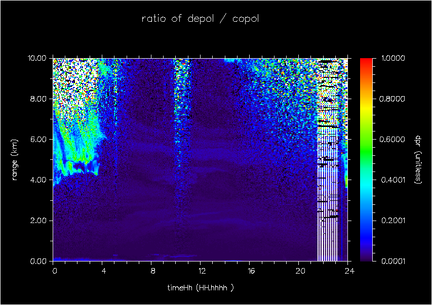The height and width of the screenshot is (305, 432).
Task: Click the x-axis tick label '4'
Action: click(x=104, y=271)
